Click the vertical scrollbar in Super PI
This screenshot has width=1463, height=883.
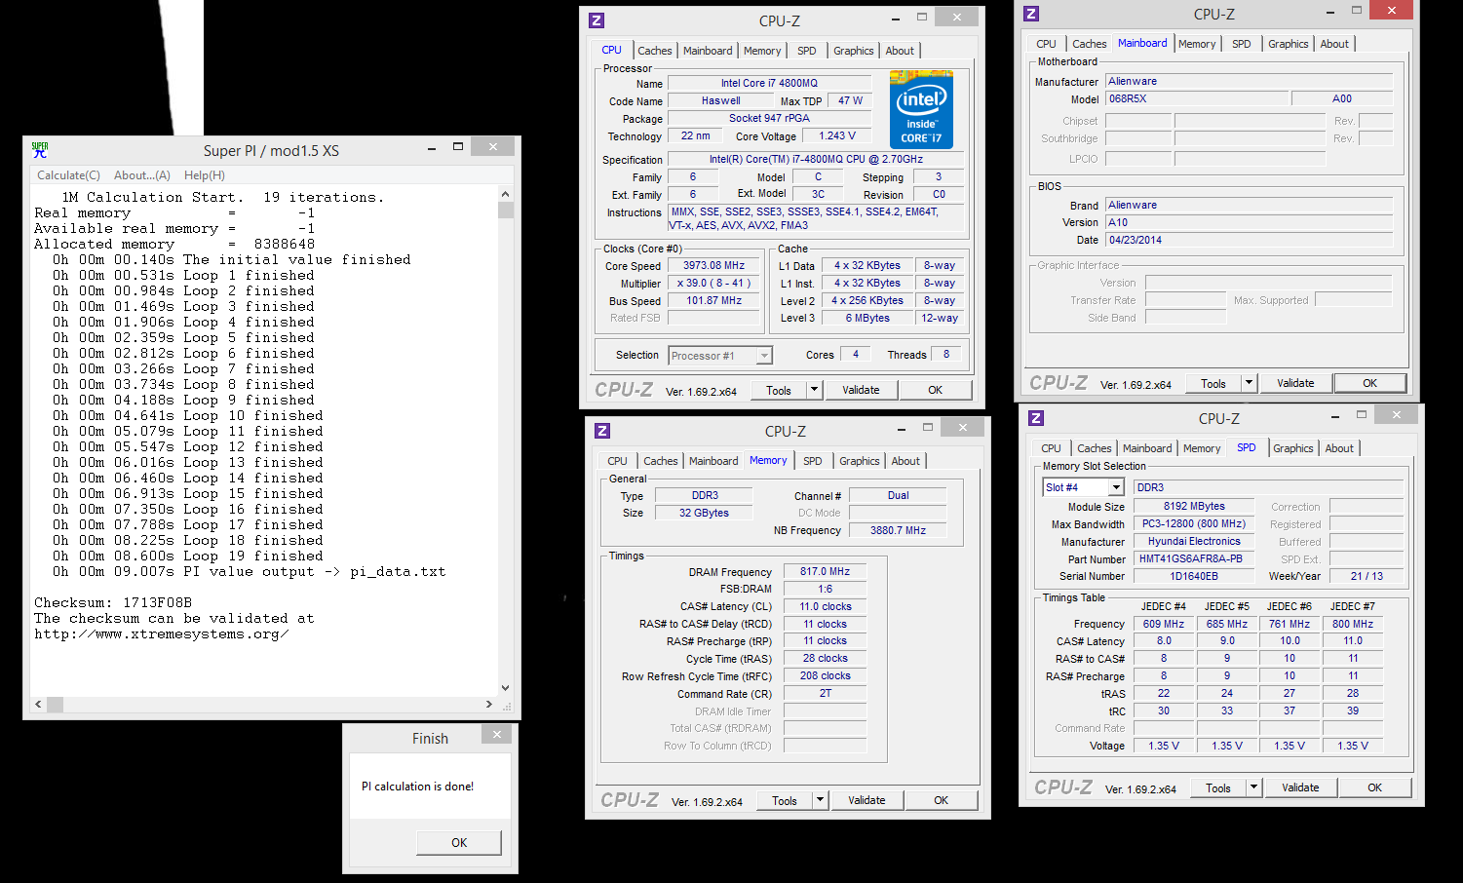pos(505,439)
